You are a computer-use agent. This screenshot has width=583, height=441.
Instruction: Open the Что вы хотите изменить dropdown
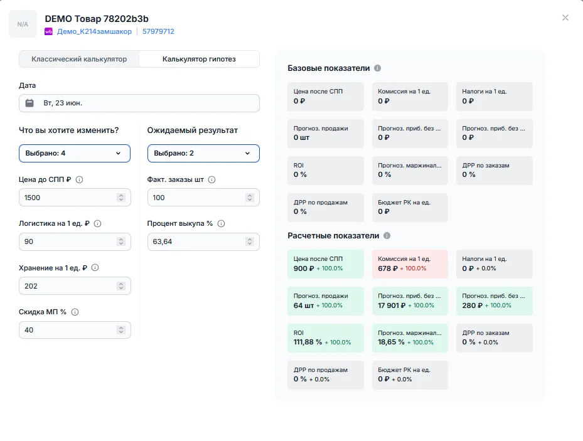75,154
